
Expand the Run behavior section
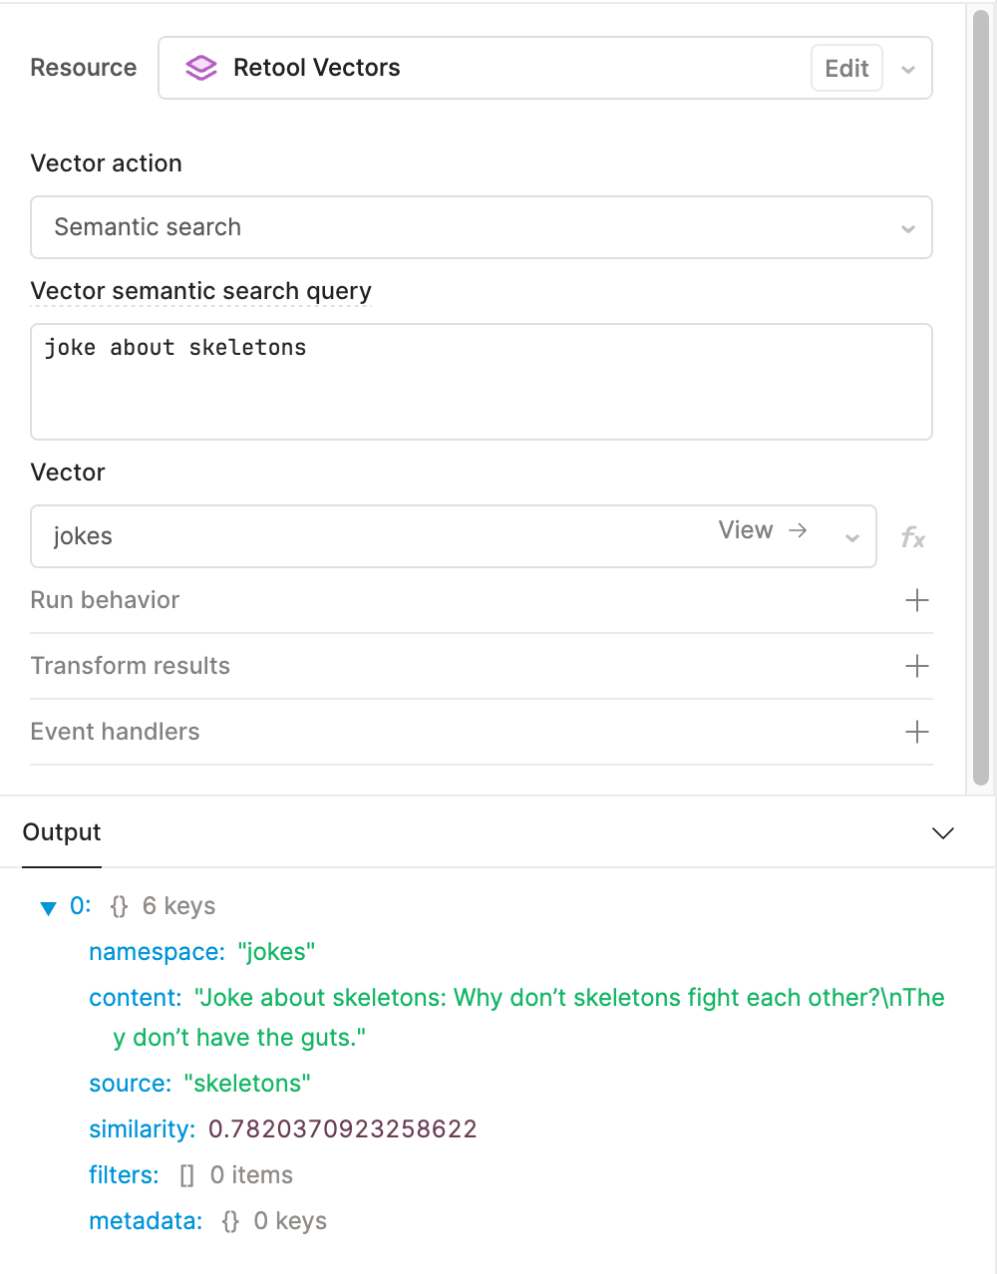(481, 600)
